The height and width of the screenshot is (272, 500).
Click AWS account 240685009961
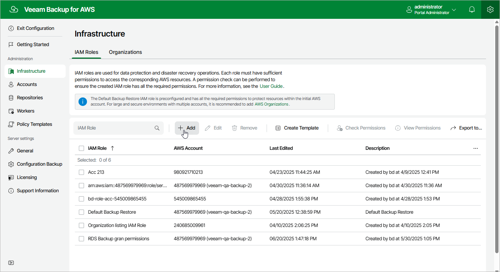(x=190, y=225)
